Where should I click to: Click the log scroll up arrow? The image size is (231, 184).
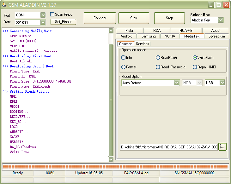pos(111,31)
